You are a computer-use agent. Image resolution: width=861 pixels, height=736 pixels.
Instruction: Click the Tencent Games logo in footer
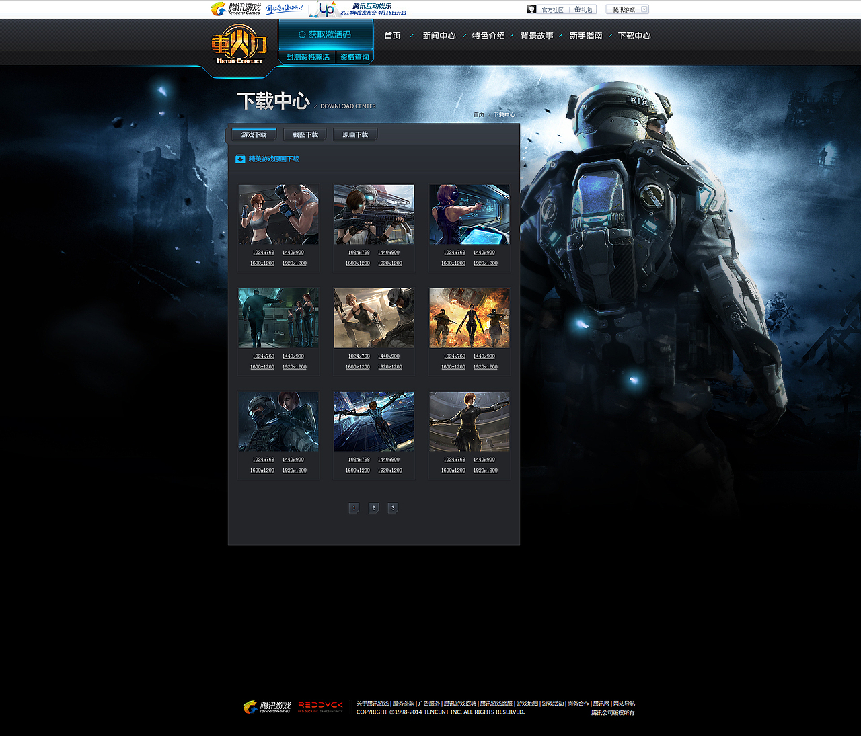[266, 707]
